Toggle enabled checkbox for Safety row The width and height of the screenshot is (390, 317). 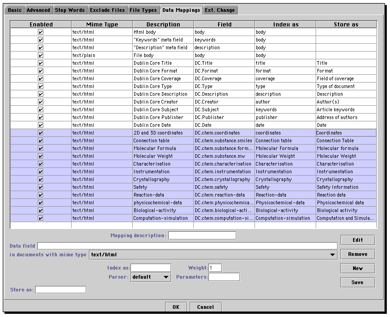[x=41, y=187]
